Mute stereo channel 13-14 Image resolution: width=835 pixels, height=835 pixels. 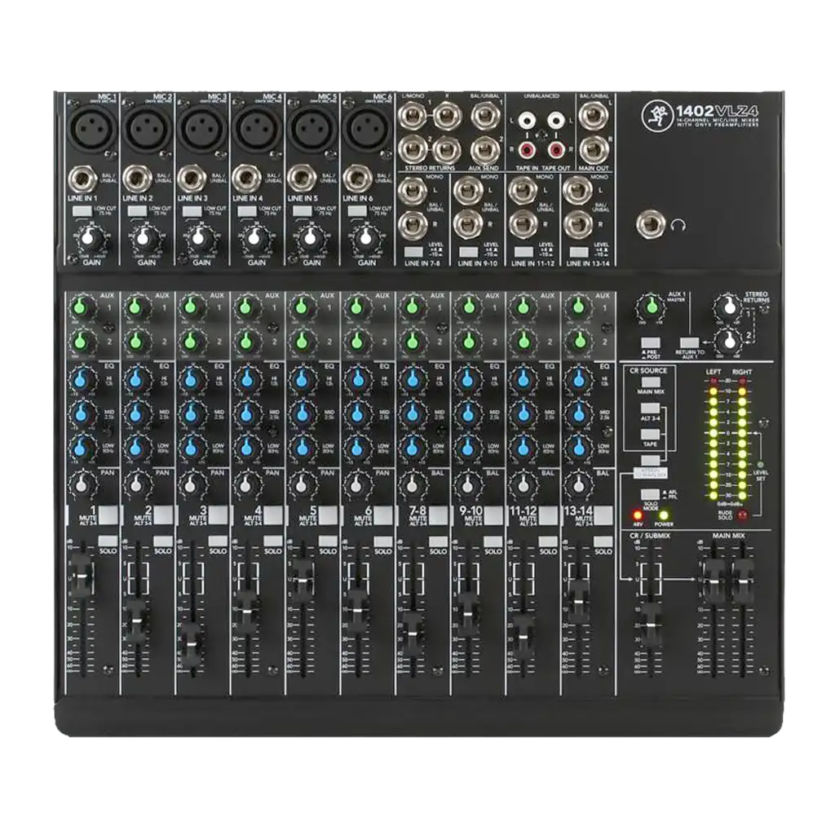[x=603, y=515]
